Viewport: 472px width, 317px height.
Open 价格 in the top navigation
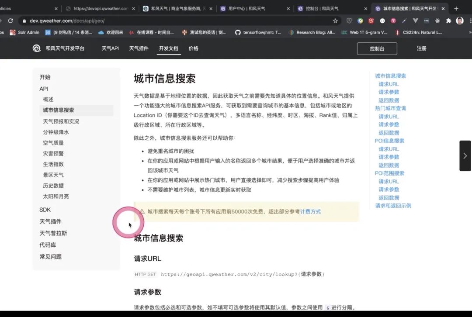click(194, 48)
